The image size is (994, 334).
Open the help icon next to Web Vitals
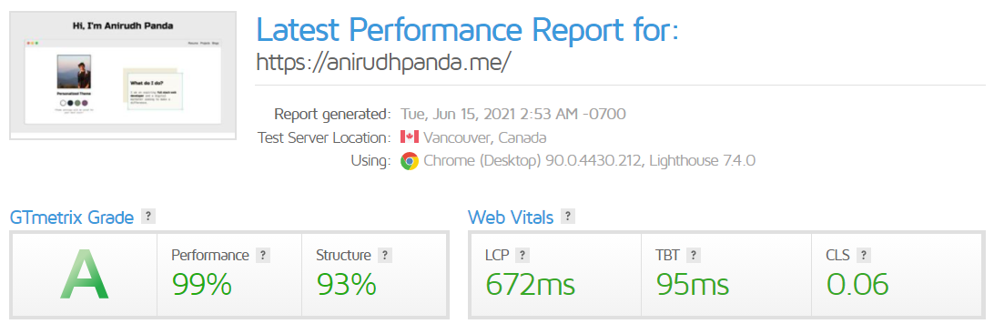[x=568, y=217]
